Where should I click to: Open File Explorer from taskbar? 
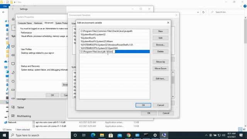click(102, 135)
